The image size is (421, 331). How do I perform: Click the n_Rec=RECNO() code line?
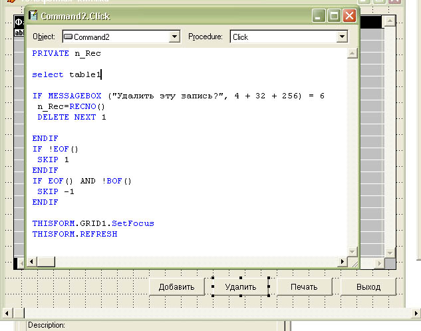[71, 106]
